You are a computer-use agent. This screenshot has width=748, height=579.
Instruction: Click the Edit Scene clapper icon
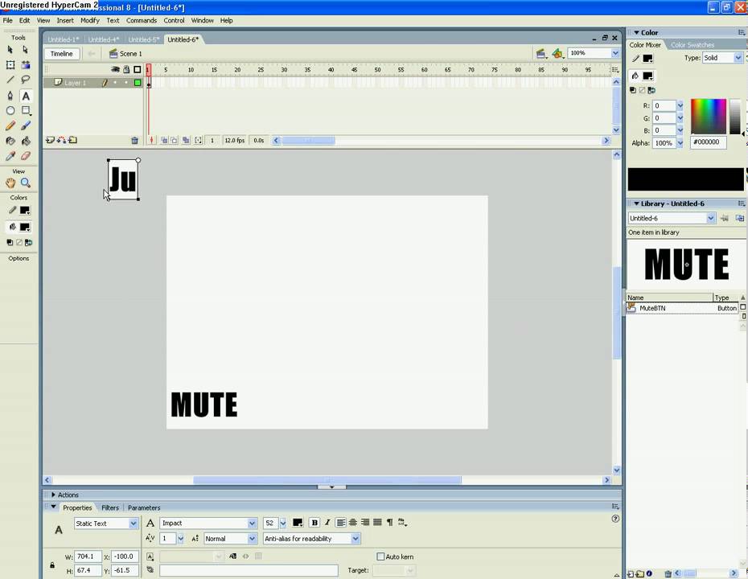tap(541, 53)
